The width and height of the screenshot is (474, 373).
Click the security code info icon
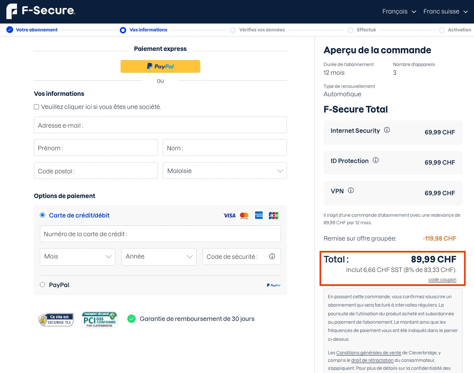coord(273,256)
